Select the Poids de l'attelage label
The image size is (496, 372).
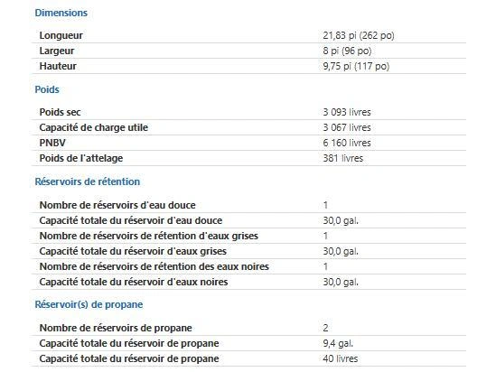81,158
